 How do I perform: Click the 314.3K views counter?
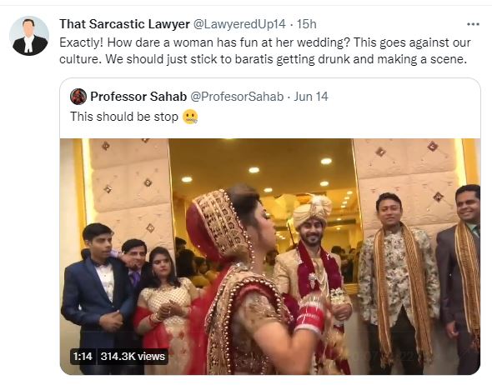[x=133, y=357]
